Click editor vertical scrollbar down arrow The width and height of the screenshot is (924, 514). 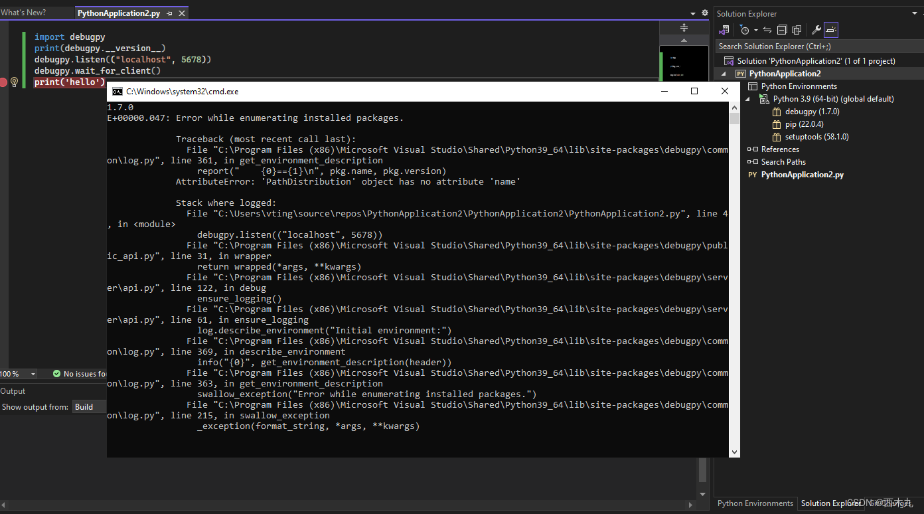[704, 494]
